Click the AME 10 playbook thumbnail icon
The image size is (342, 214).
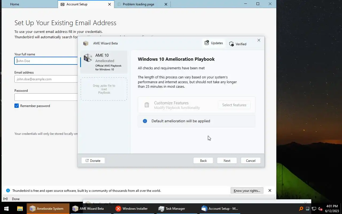[x=88, y=58]
